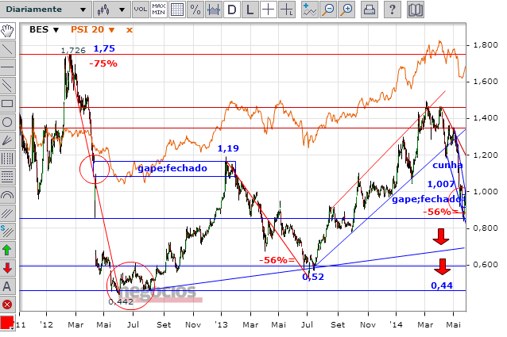The image size is (507, 337).
Task: Select the horizontal line tool
Action: (x=7, y=67)
